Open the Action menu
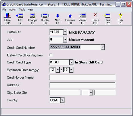133x116 pixels. 13,9
